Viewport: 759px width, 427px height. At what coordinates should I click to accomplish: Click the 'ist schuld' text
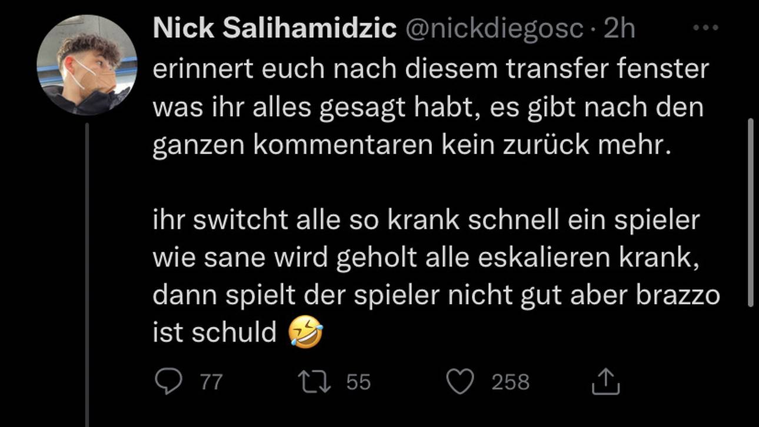click(215, 333)
